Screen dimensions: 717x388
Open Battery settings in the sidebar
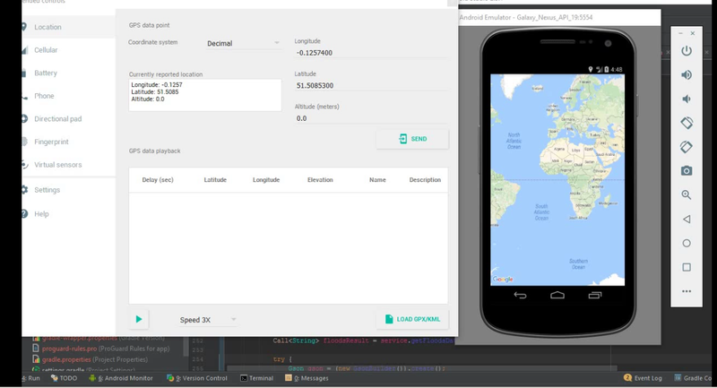coord(46,73)
